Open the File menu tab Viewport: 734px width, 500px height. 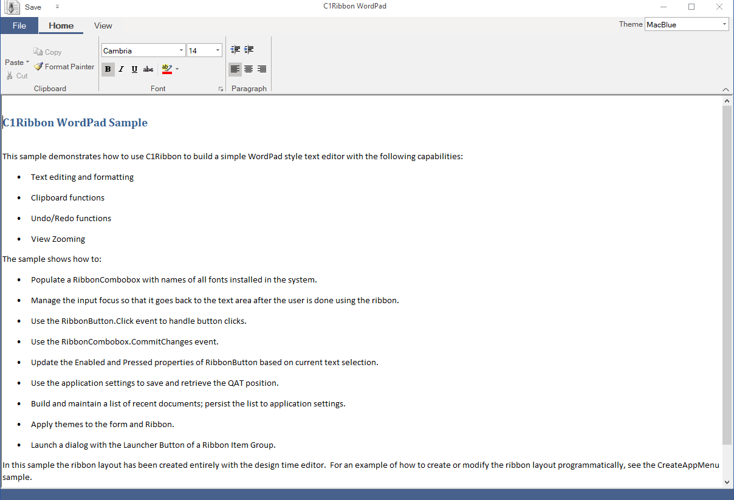point(19,26)
